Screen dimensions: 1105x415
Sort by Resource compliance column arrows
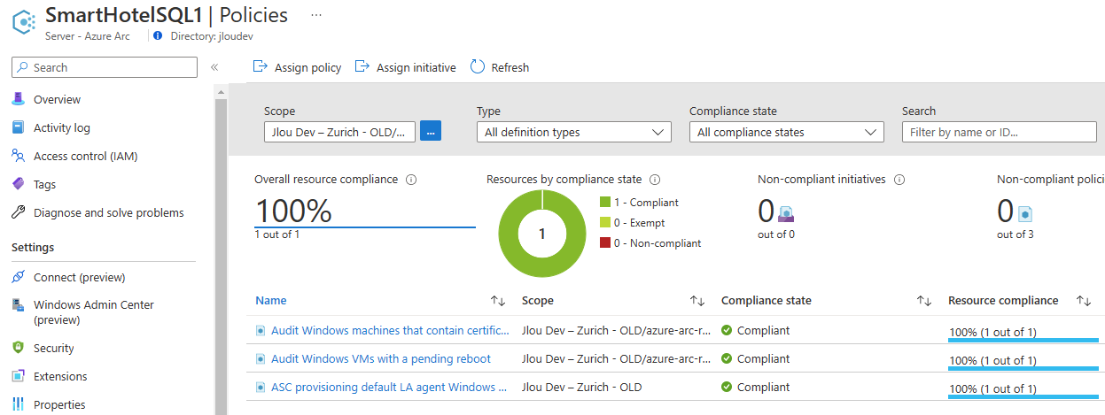click(x=1084, y=301)
